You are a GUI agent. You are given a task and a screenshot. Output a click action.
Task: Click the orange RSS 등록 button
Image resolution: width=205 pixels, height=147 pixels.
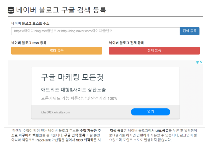point(57,51)
